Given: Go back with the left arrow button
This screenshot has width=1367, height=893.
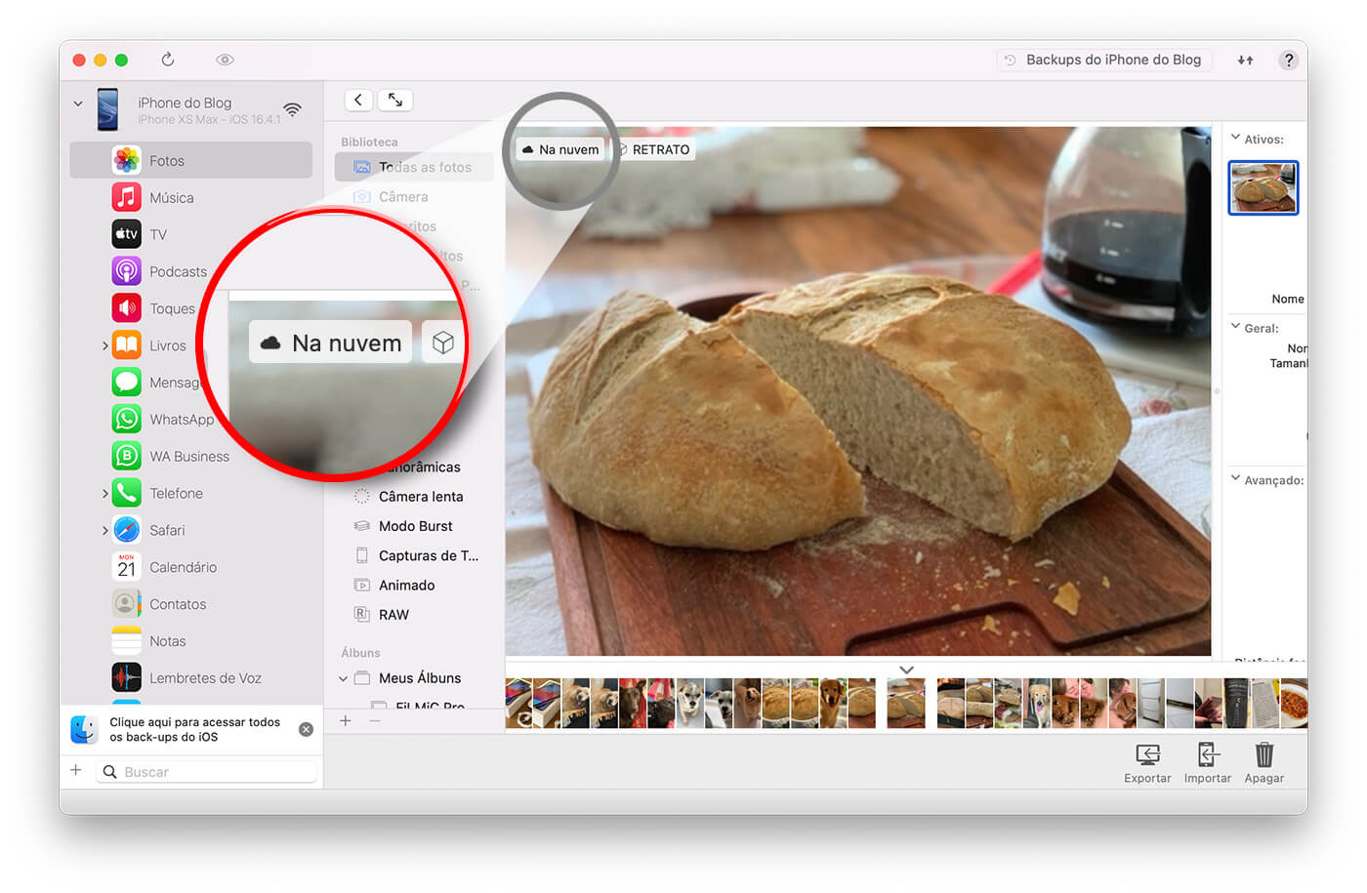Looking at the screenshot, I should click(x=358, y=100).
